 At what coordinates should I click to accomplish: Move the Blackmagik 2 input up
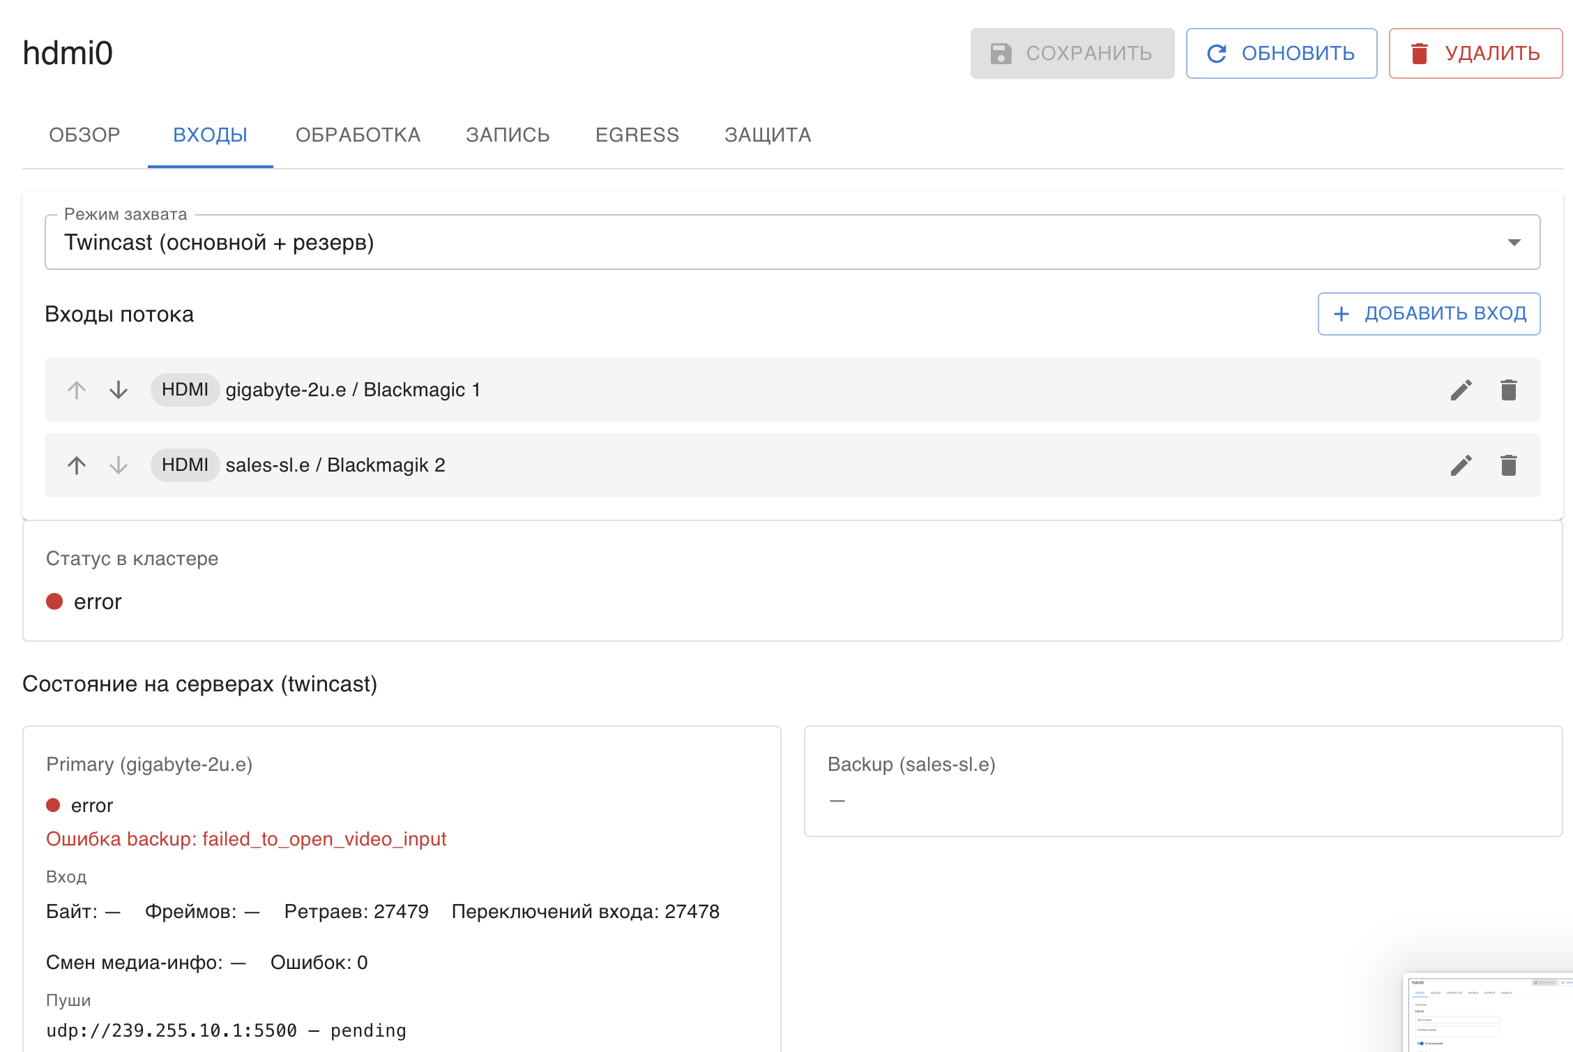[x=76, y=465]
